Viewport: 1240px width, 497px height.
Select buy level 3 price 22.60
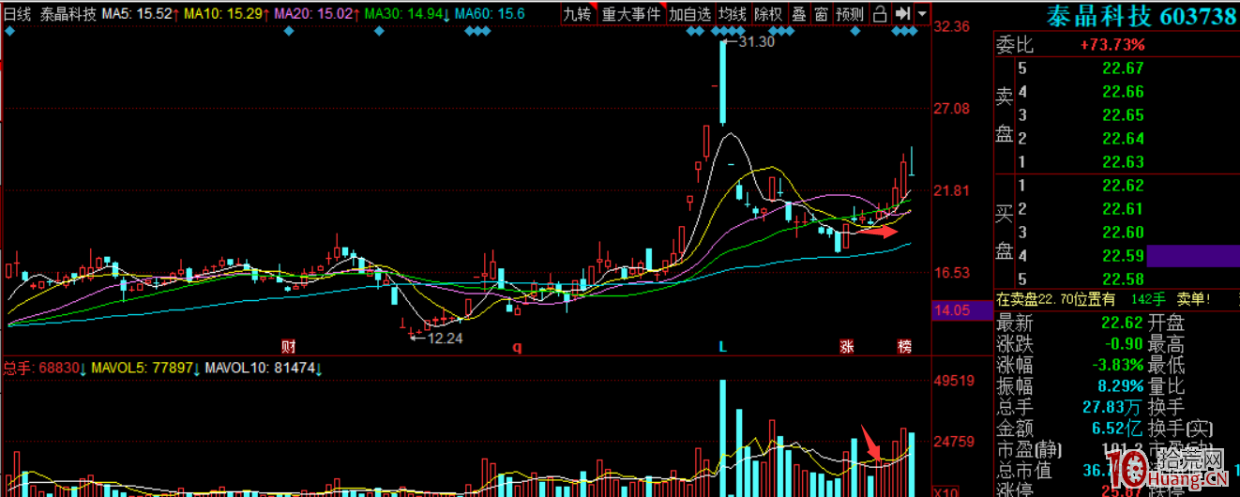click(1123, 233)
